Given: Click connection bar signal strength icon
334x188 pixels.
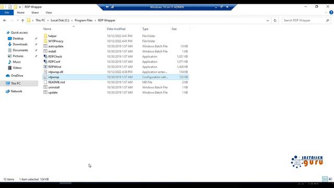Looking at the screenshot, I should (x=112, y=7).
